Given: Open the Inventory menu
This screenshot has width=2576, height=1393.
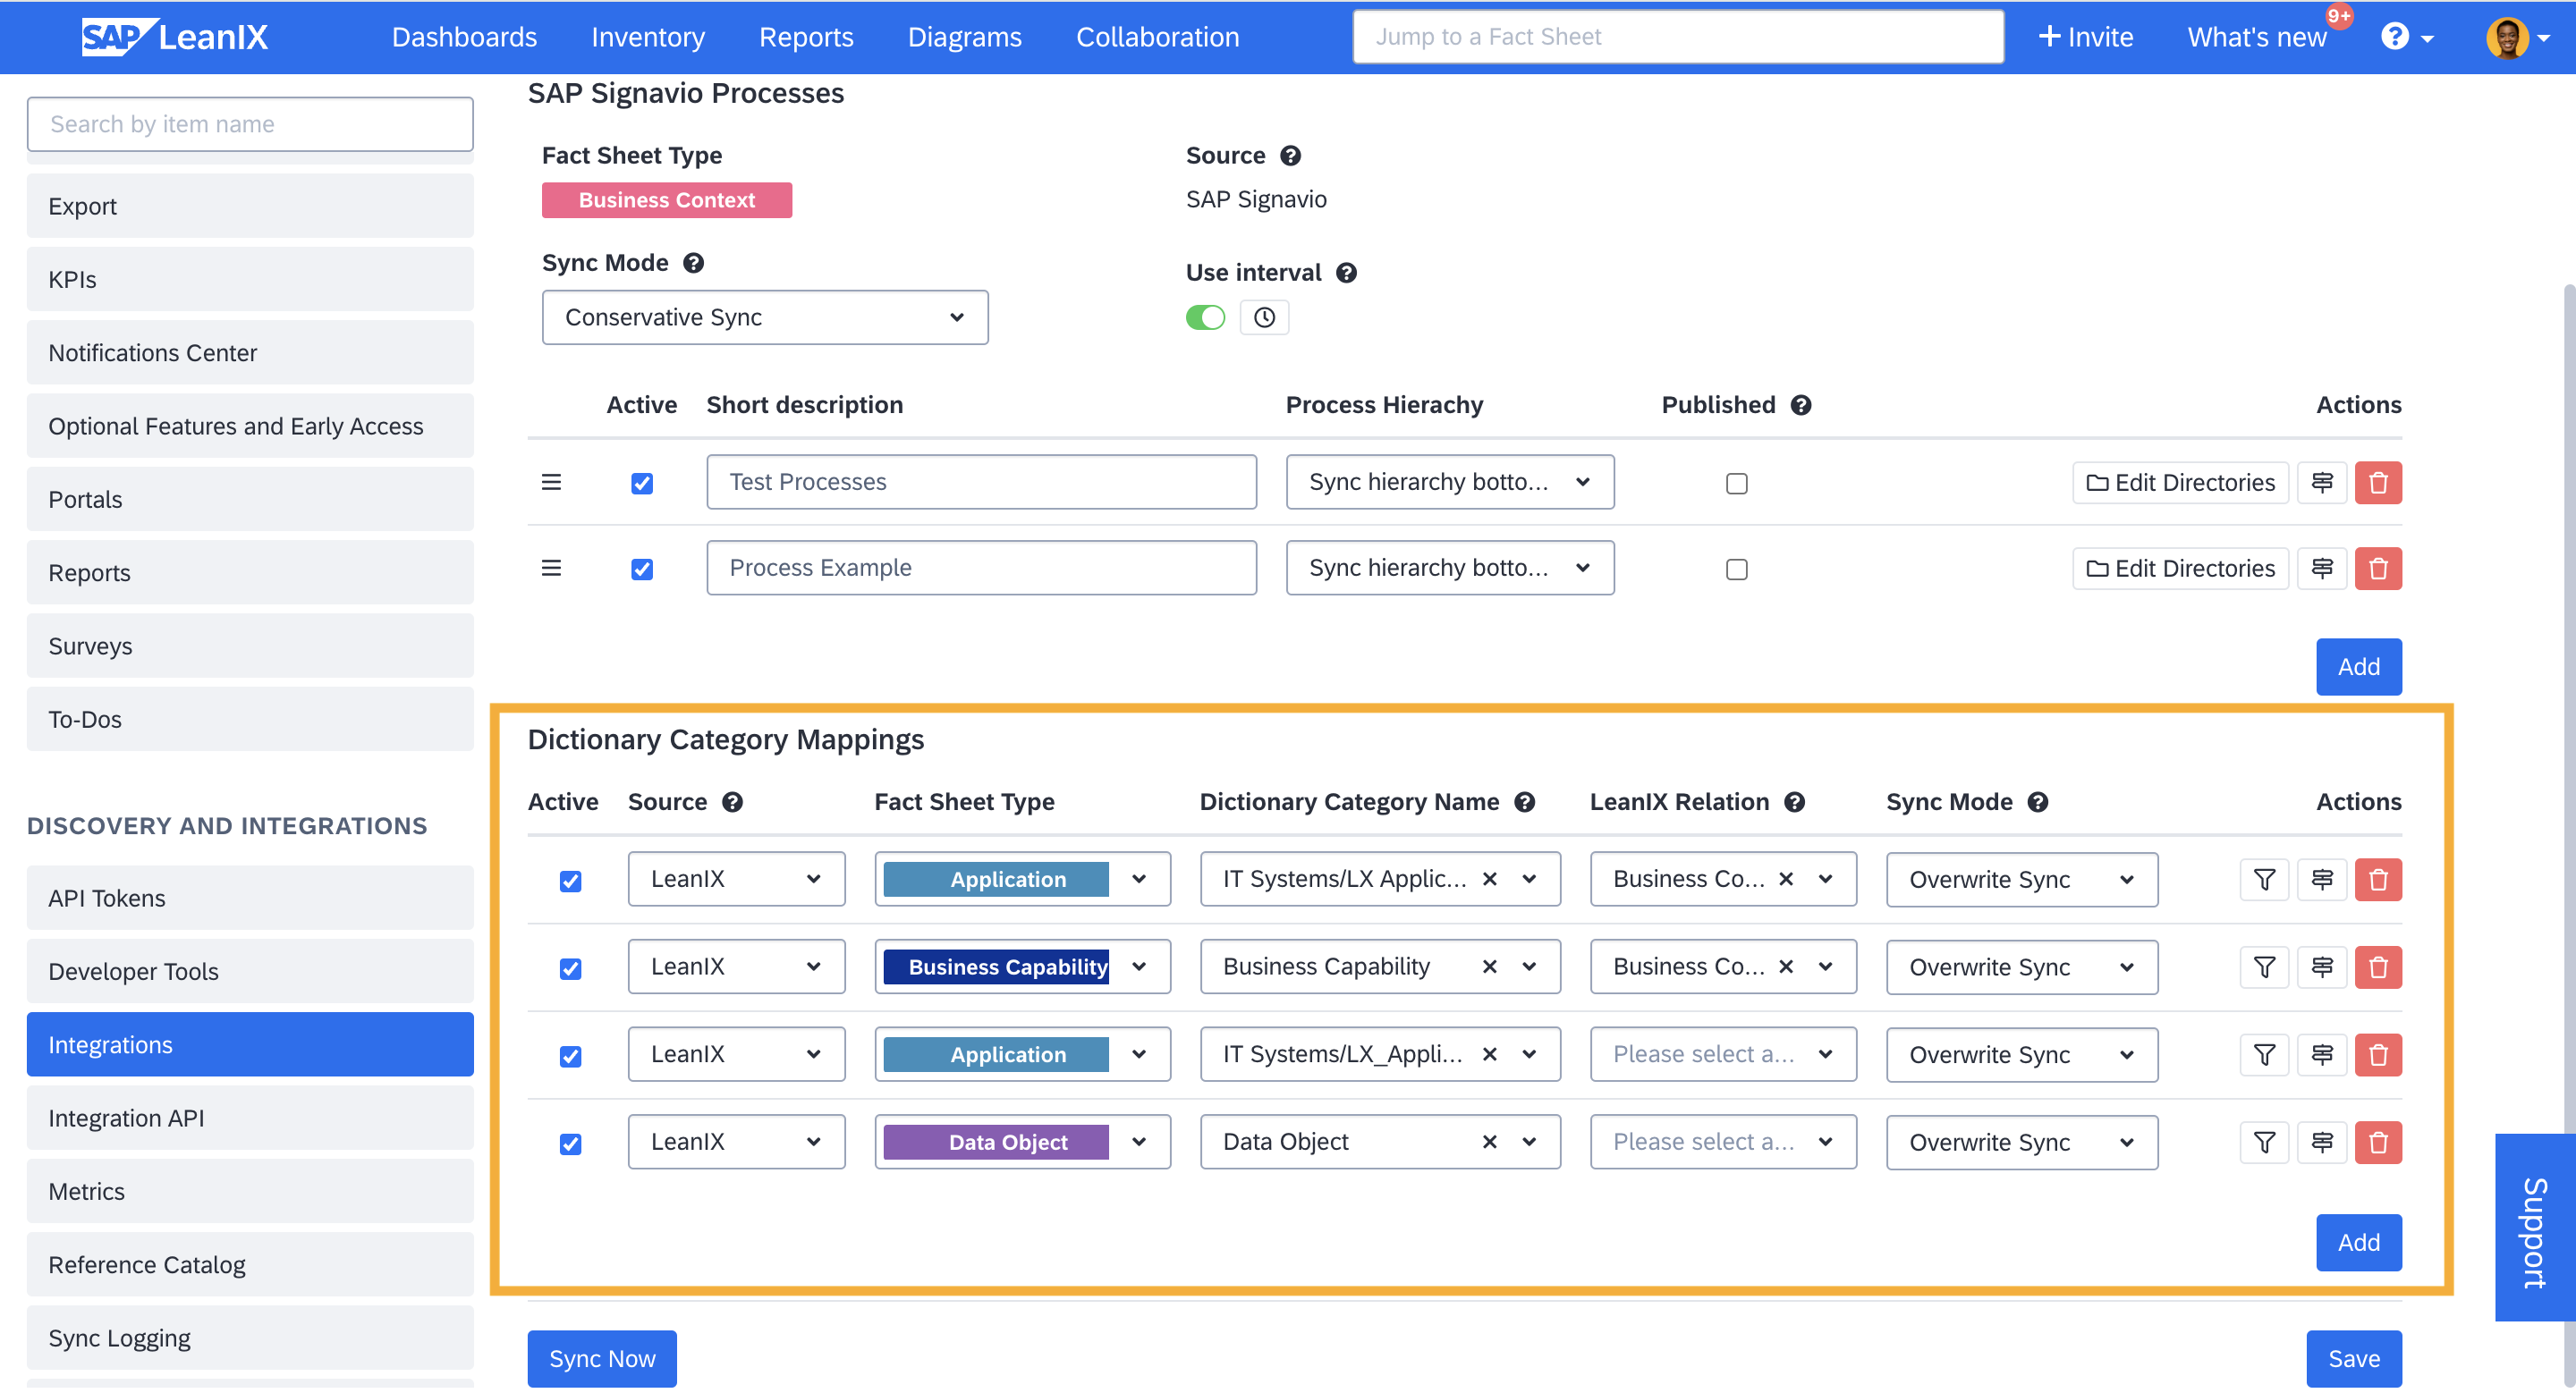Looking at the screenshot, I should (648, 37).
